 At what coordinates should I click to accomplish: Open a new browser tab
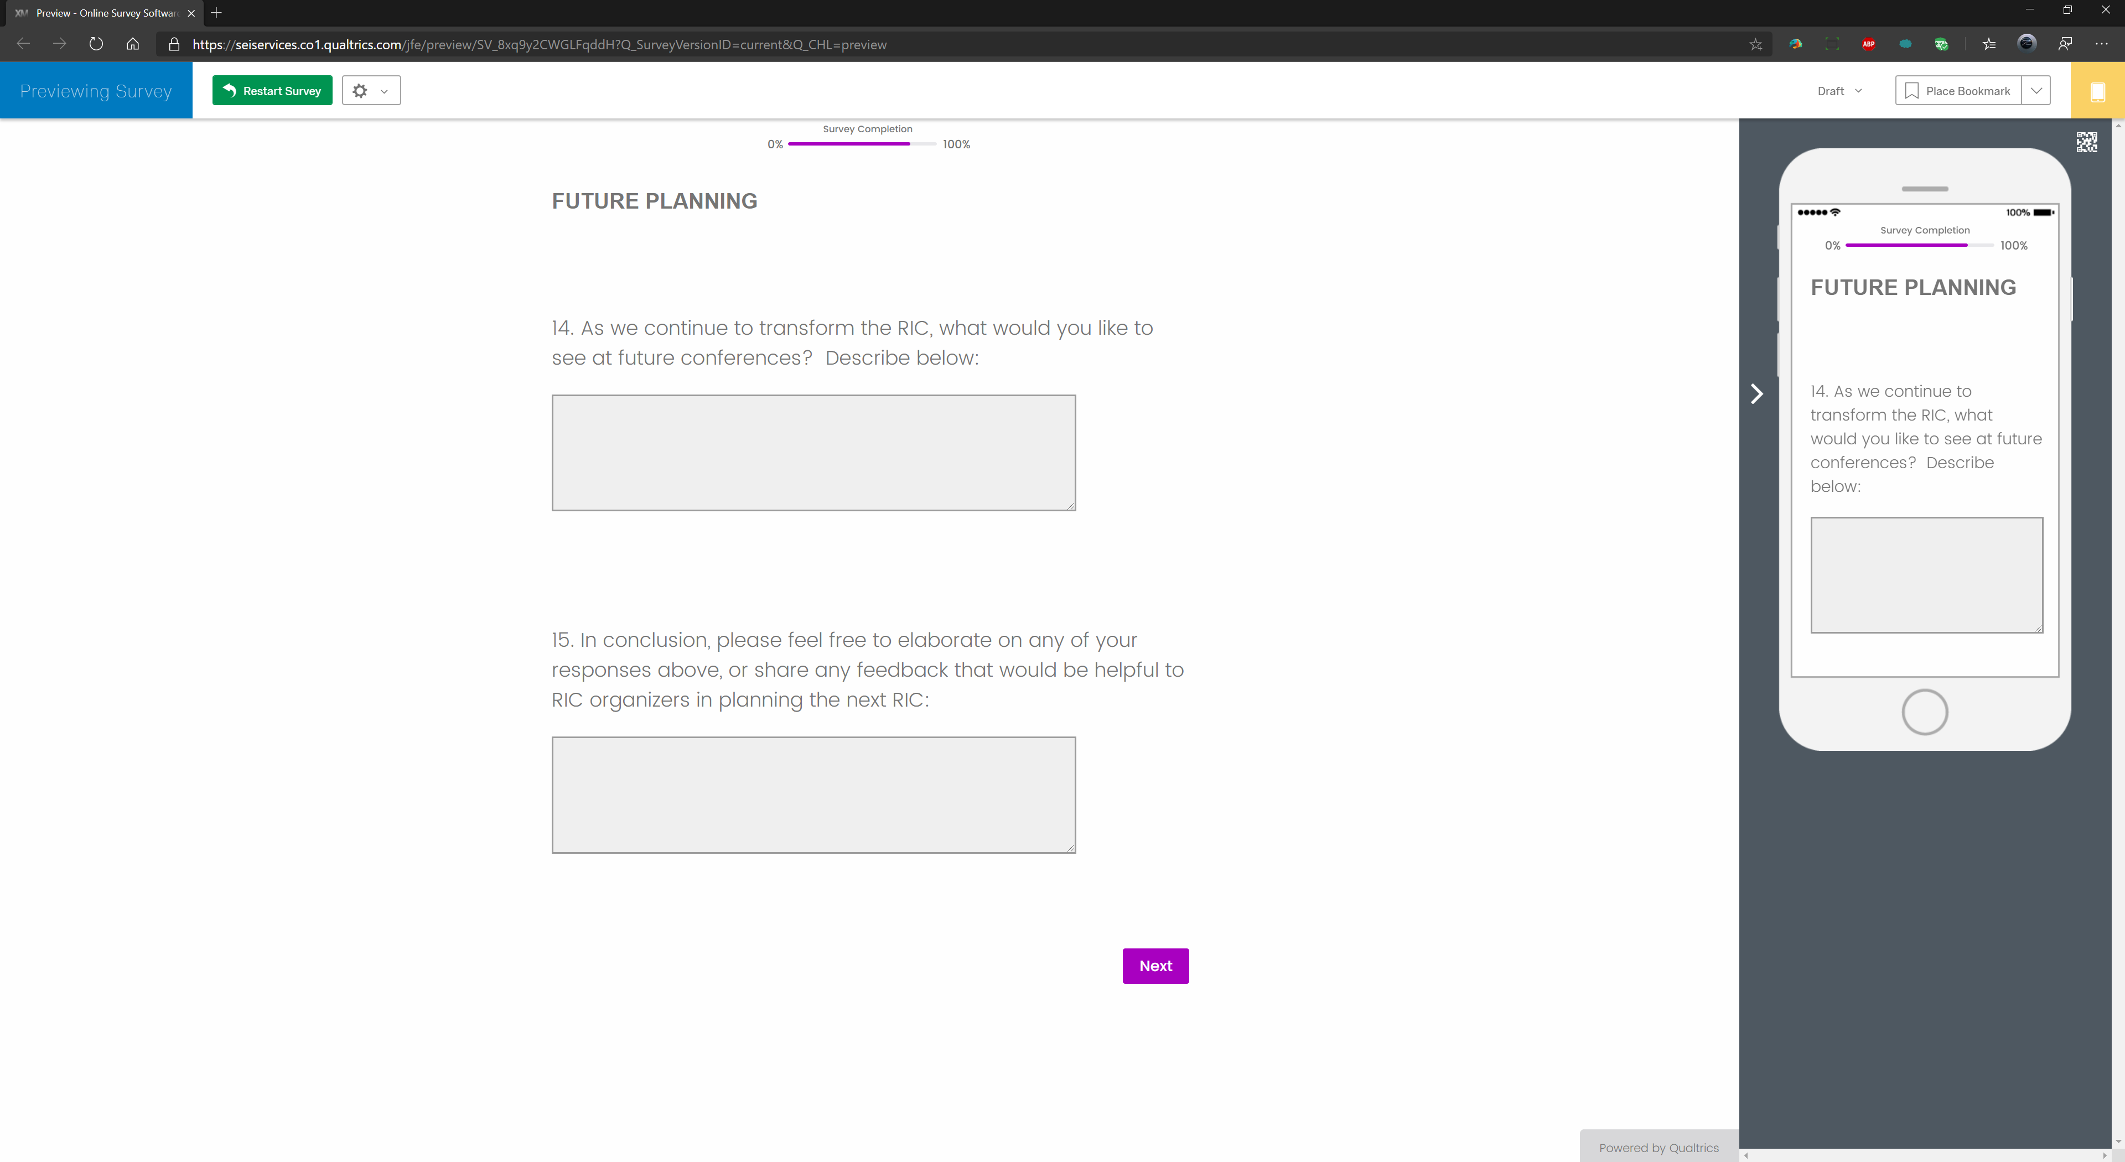point(216,12)
